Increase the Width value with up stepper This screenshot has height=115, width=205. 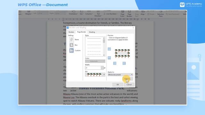coord(102,67)
